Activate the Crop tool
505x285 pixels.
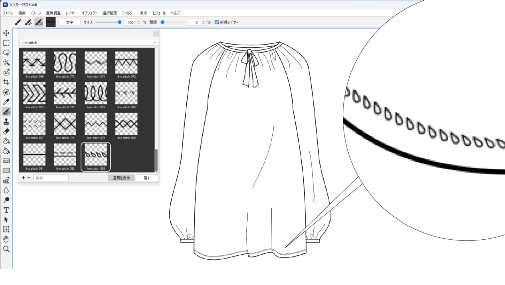pyautogui.click(x=6, y=82)
